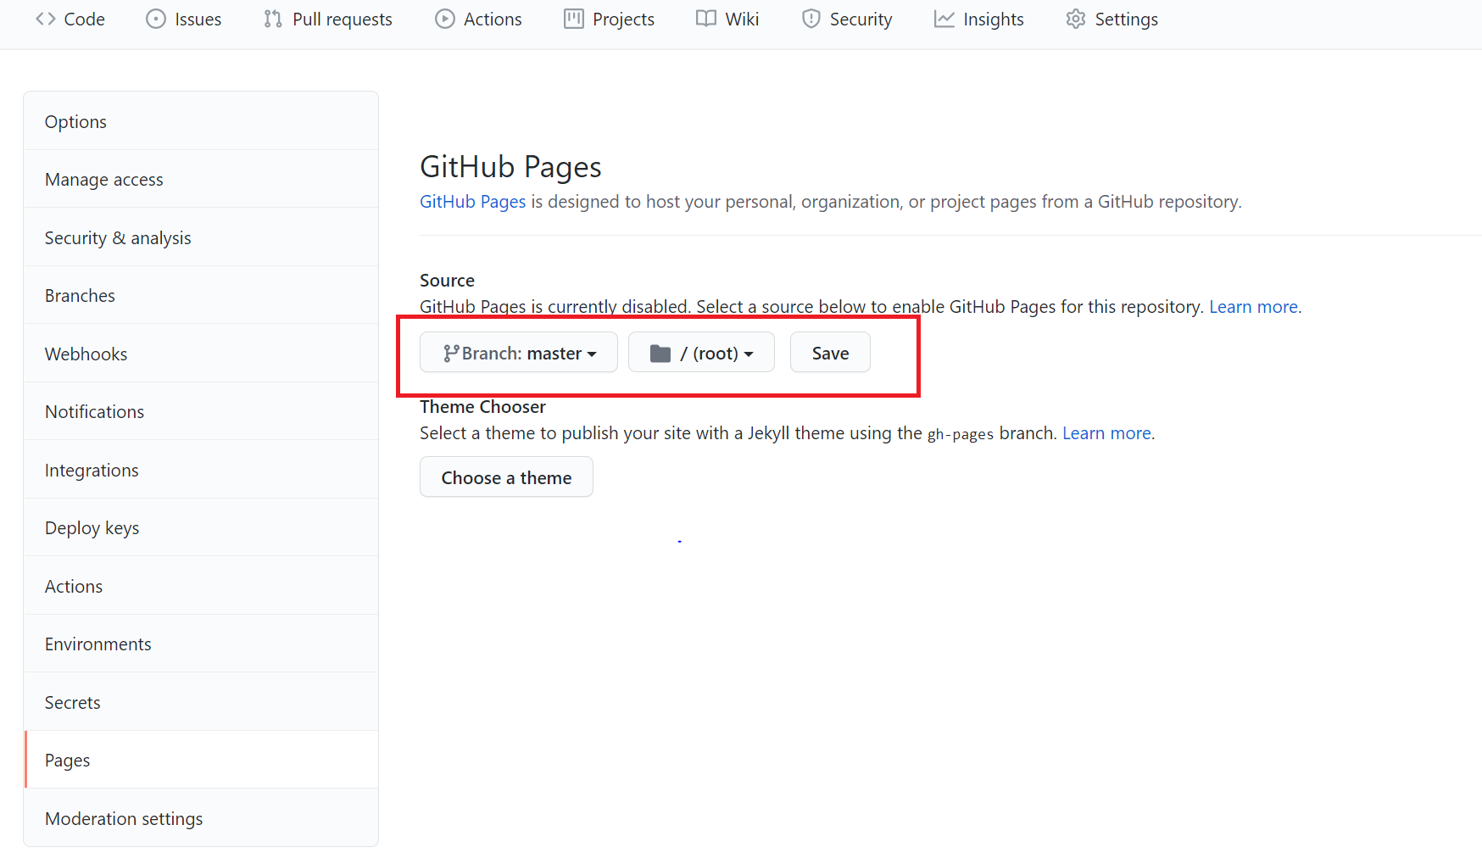Open Notifications settings in sidebar
Screen dimensions: 1482x864
[x=201, y=411]
